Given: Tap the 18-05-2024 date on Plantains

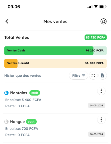Looking at the screenshot, I should point(97,106).
